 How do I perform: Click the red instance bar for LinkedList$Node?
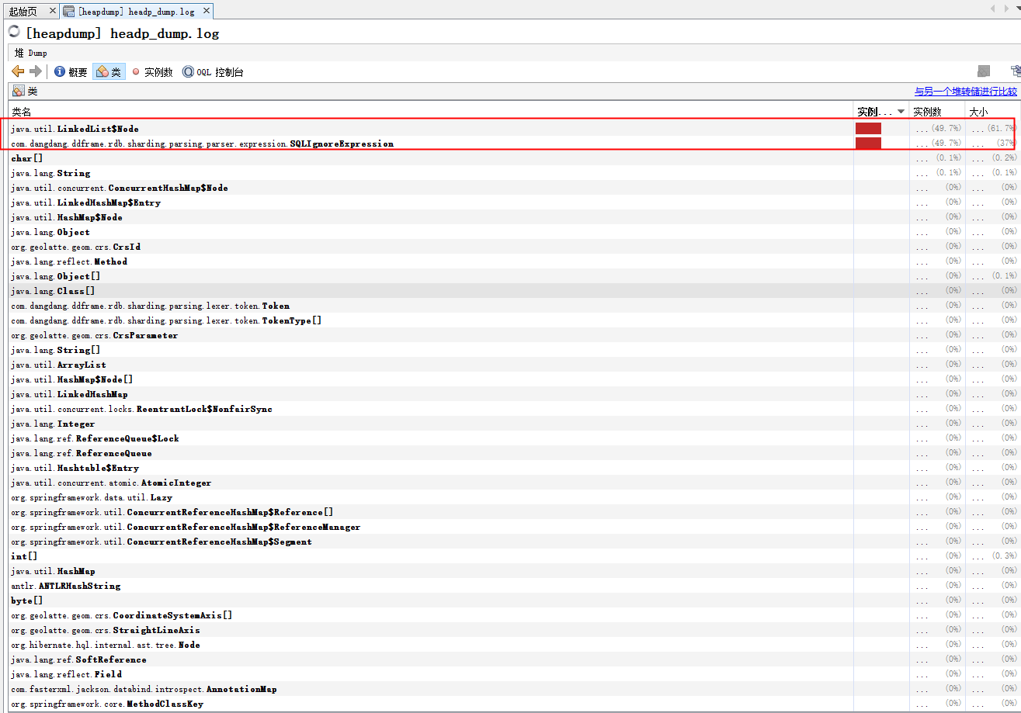click(868, 128)
